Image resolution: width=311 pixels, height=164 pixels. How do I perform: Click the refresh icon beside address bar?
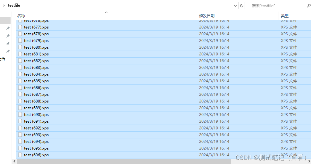[241, 5]
